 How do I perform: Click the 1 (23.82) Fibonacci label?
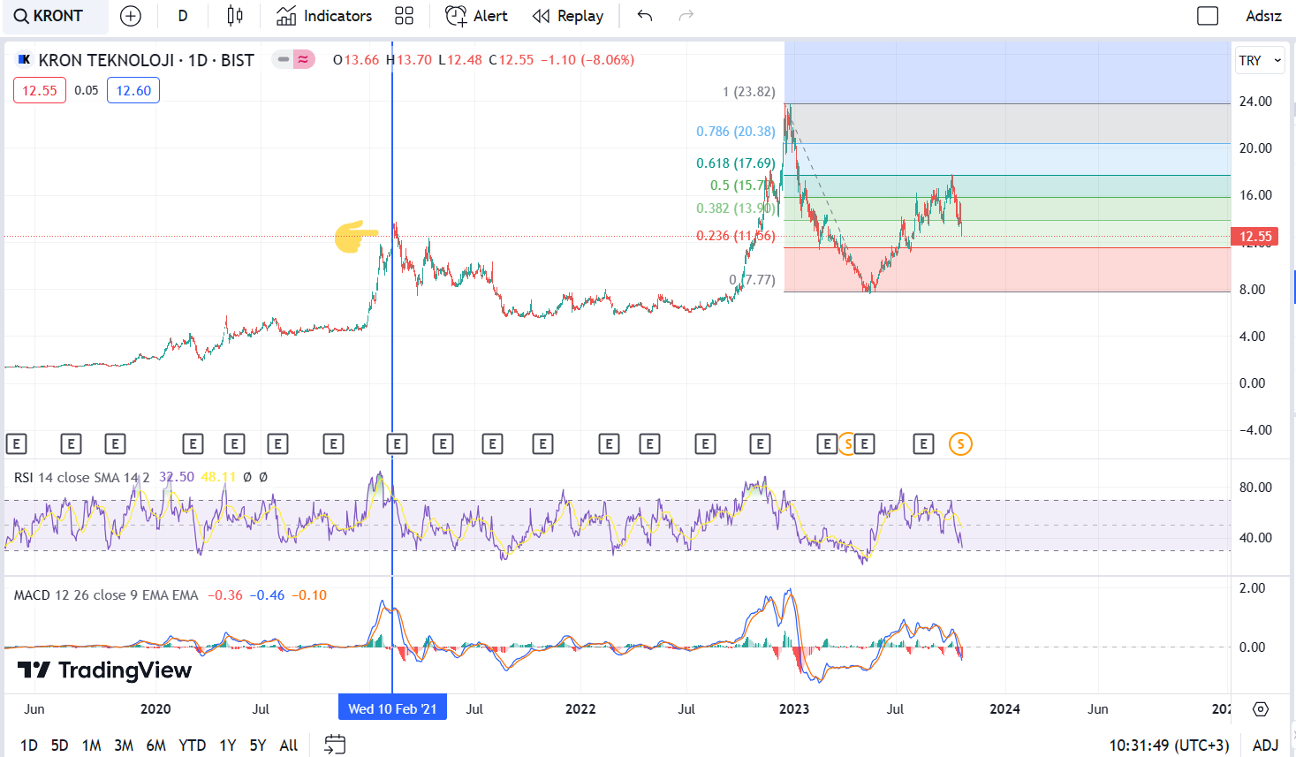coord(748,91)
